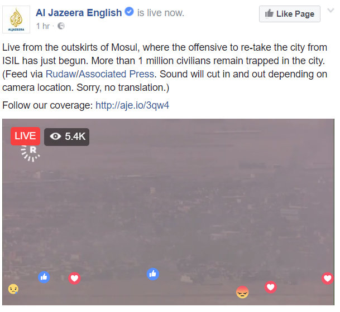The image size is (340, 312).
Task: Open the 1 hr post timestamp
Action: [x=43, y=26]
